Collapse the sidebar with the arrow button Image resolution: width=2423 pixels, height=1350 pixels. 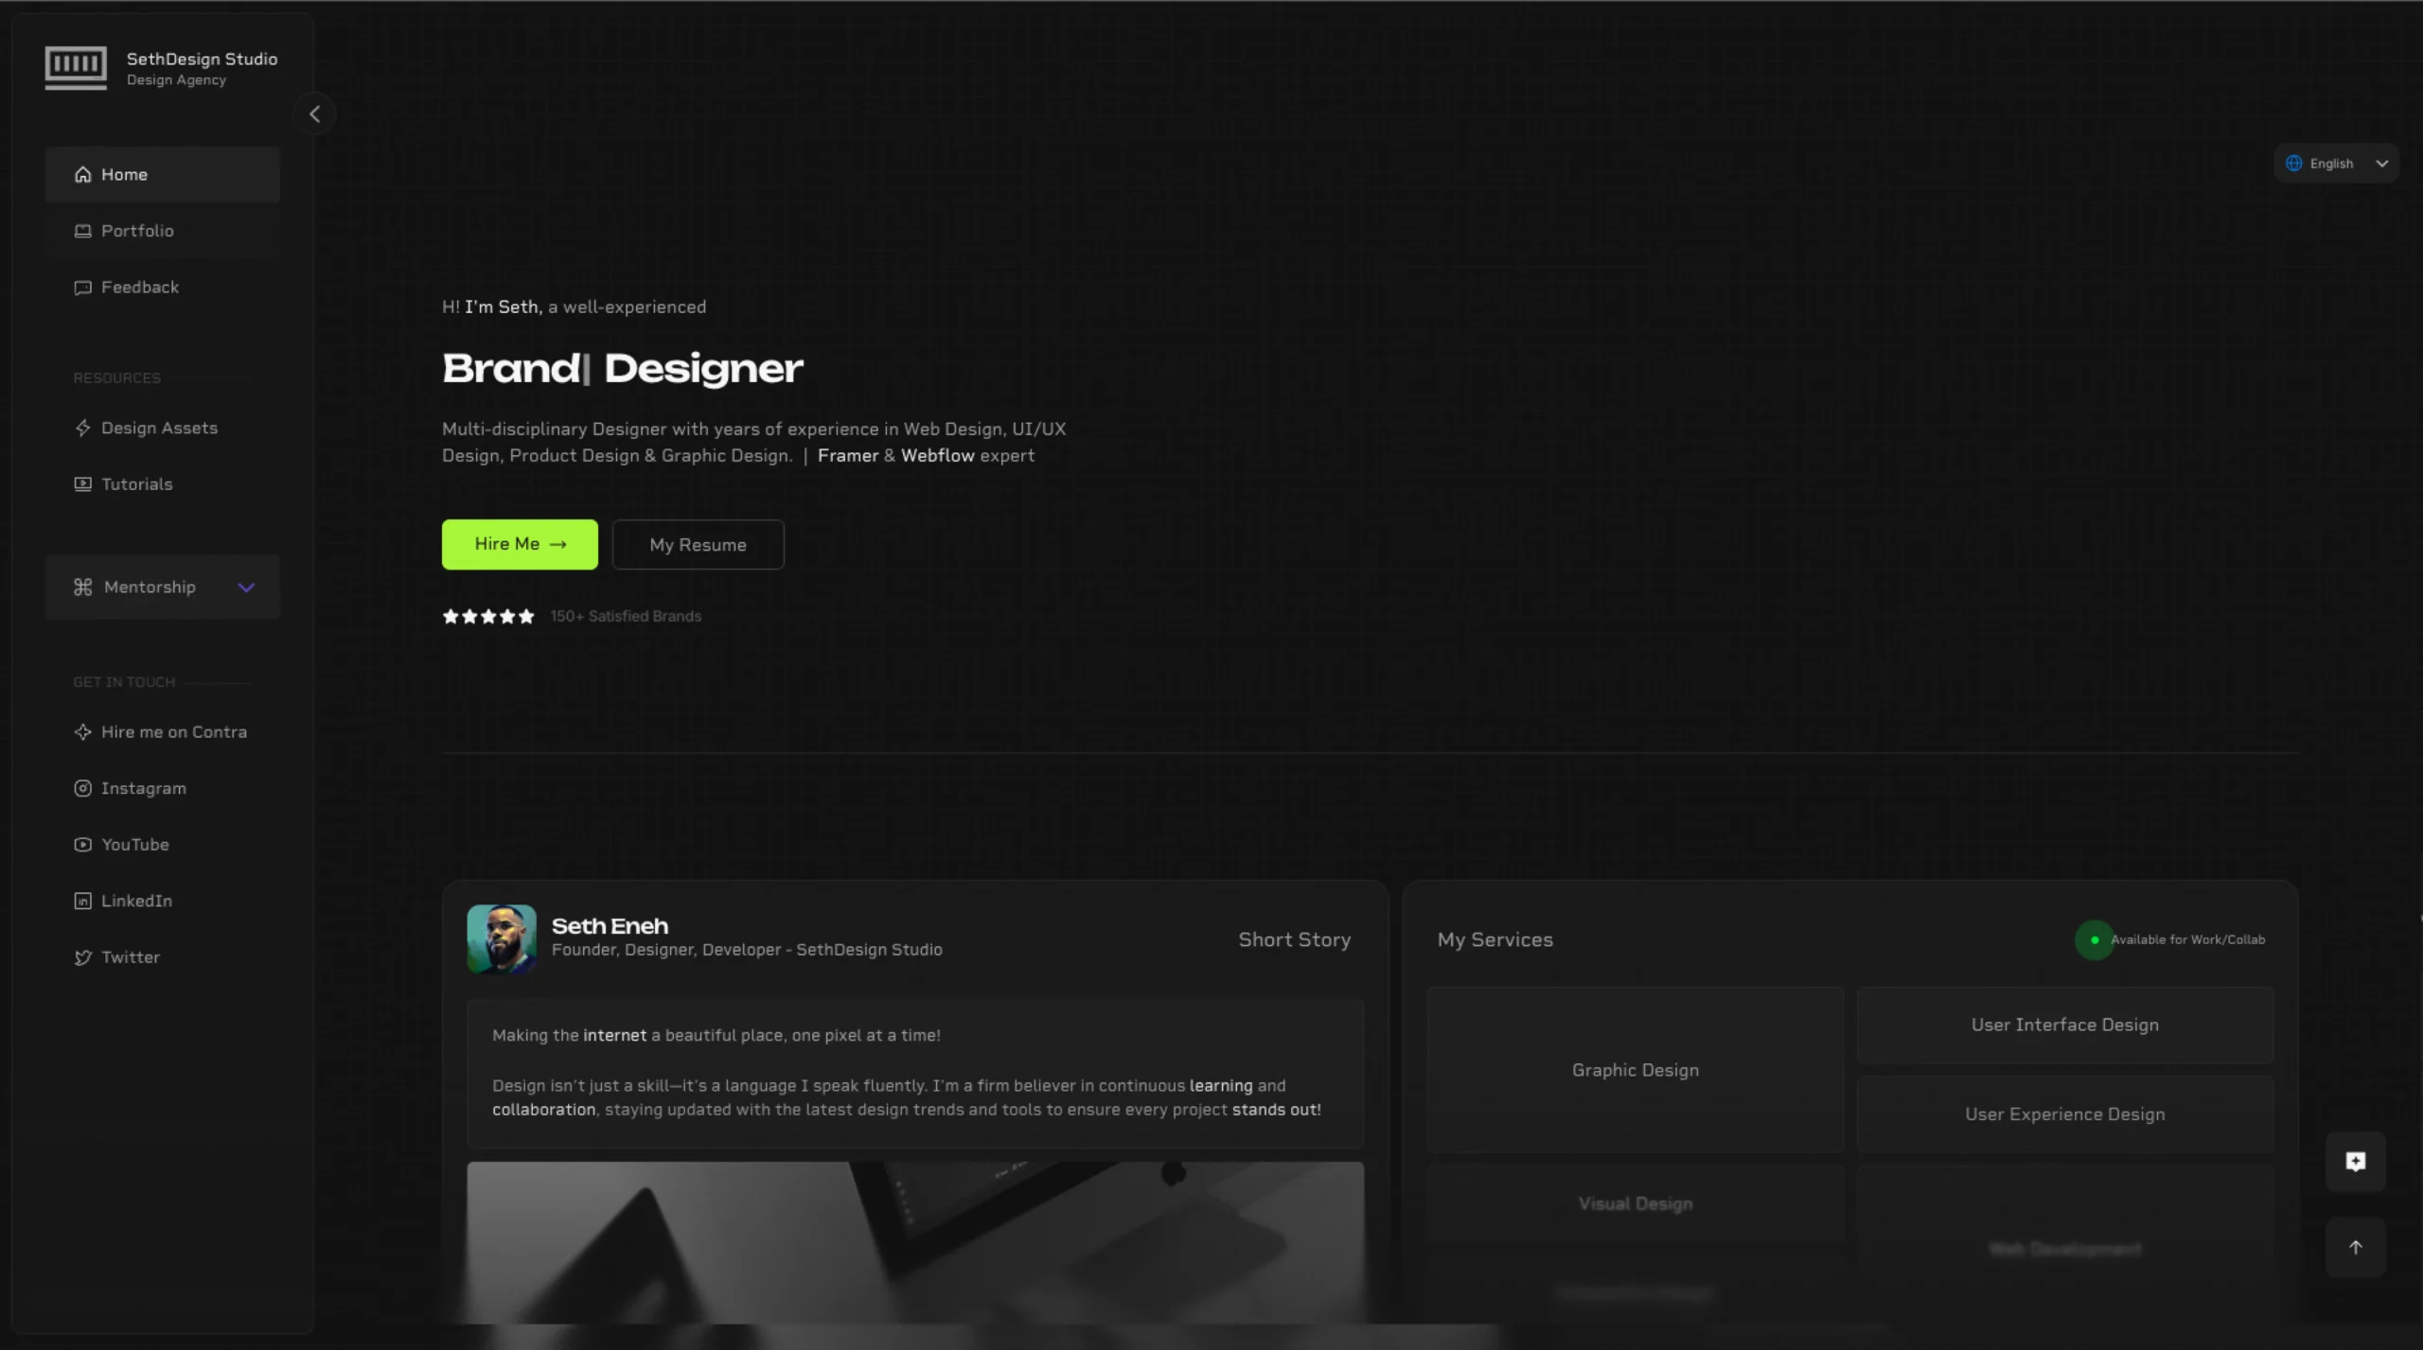pos(314,114)
